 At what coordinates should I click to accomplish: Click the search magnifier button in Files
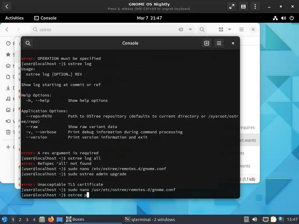202,29
